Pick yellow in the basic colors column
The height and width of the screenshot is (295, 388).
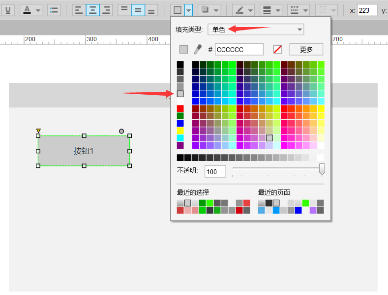[180, 131]
